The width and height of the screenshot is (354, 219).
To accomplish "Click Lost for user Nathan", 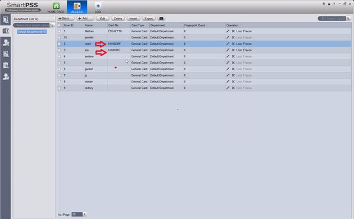I will (x=239, y=31).
